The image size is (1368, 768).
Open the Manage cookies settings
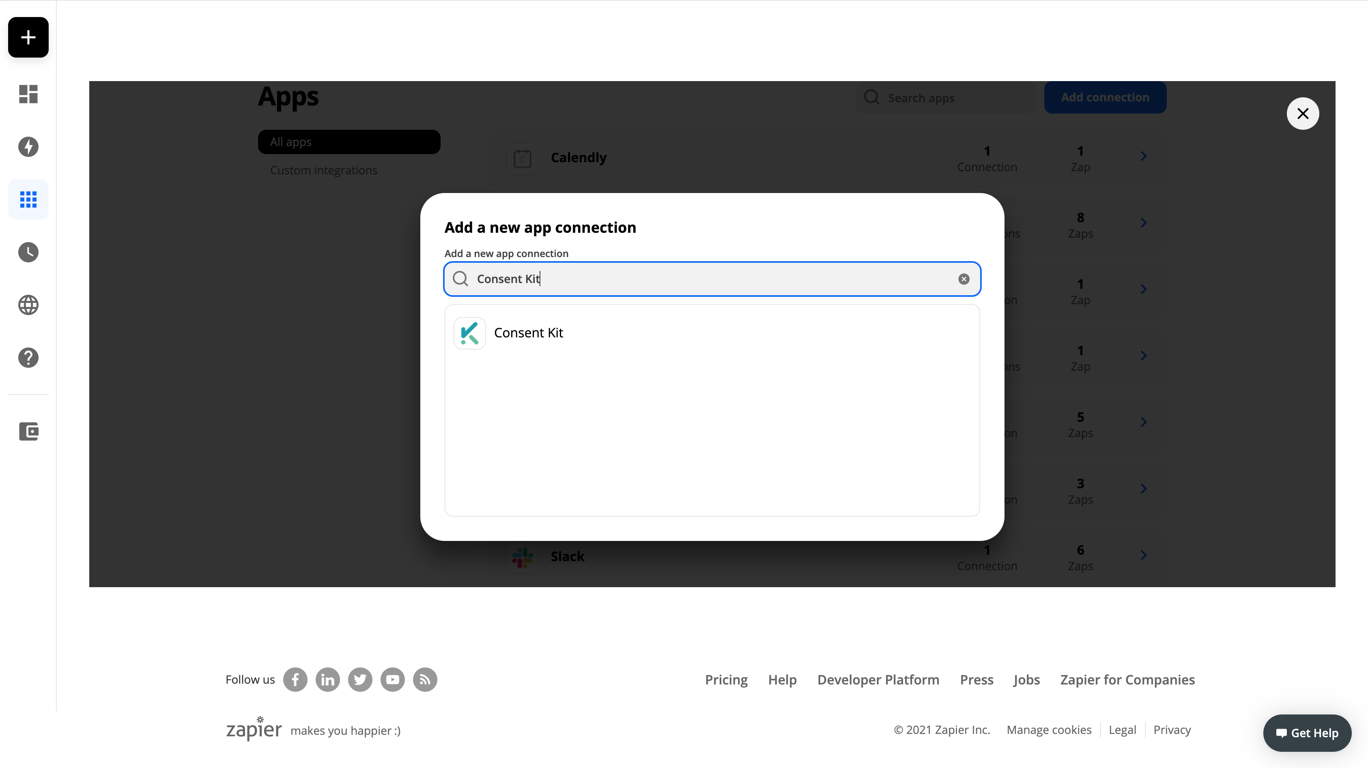point(1049,729)
